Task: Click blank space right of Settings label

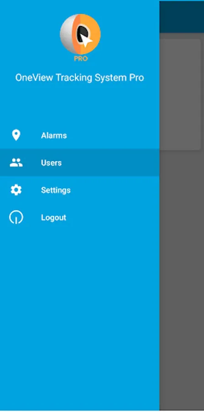Action: point(115,190)
